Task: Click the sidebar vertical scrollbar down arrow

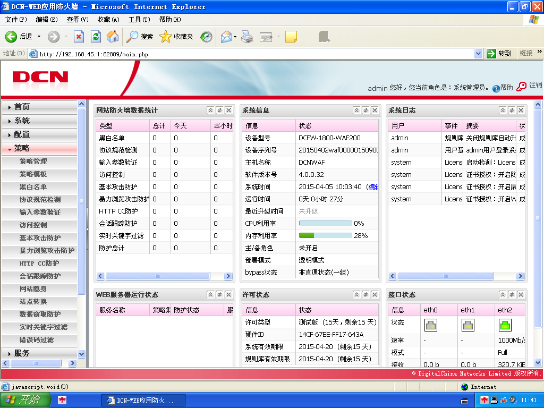Action: tap(81, 354)
